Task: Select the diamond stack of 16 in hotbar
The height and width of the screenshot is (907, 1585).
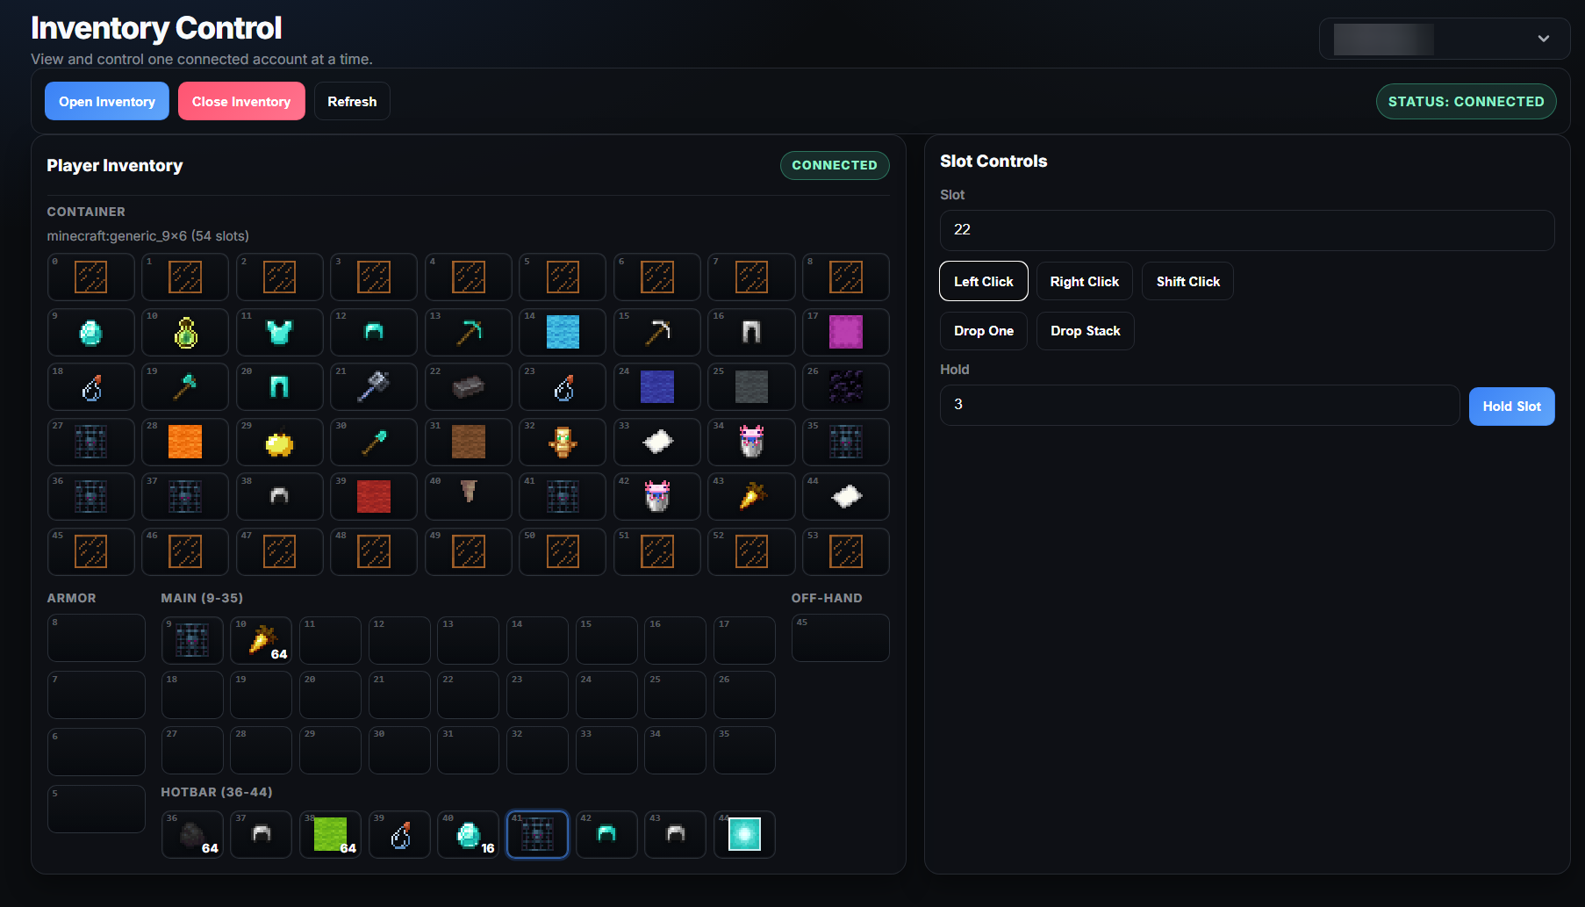Action: coord(469,834)
